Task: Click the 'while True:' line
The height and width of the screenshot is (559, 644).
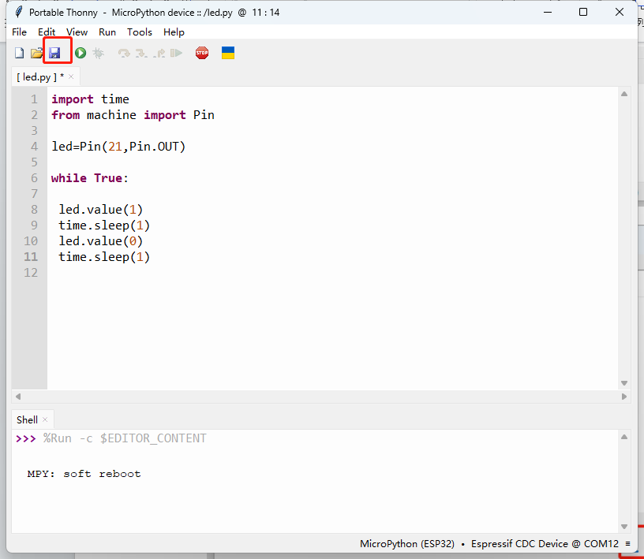Action: coord(89,178)
